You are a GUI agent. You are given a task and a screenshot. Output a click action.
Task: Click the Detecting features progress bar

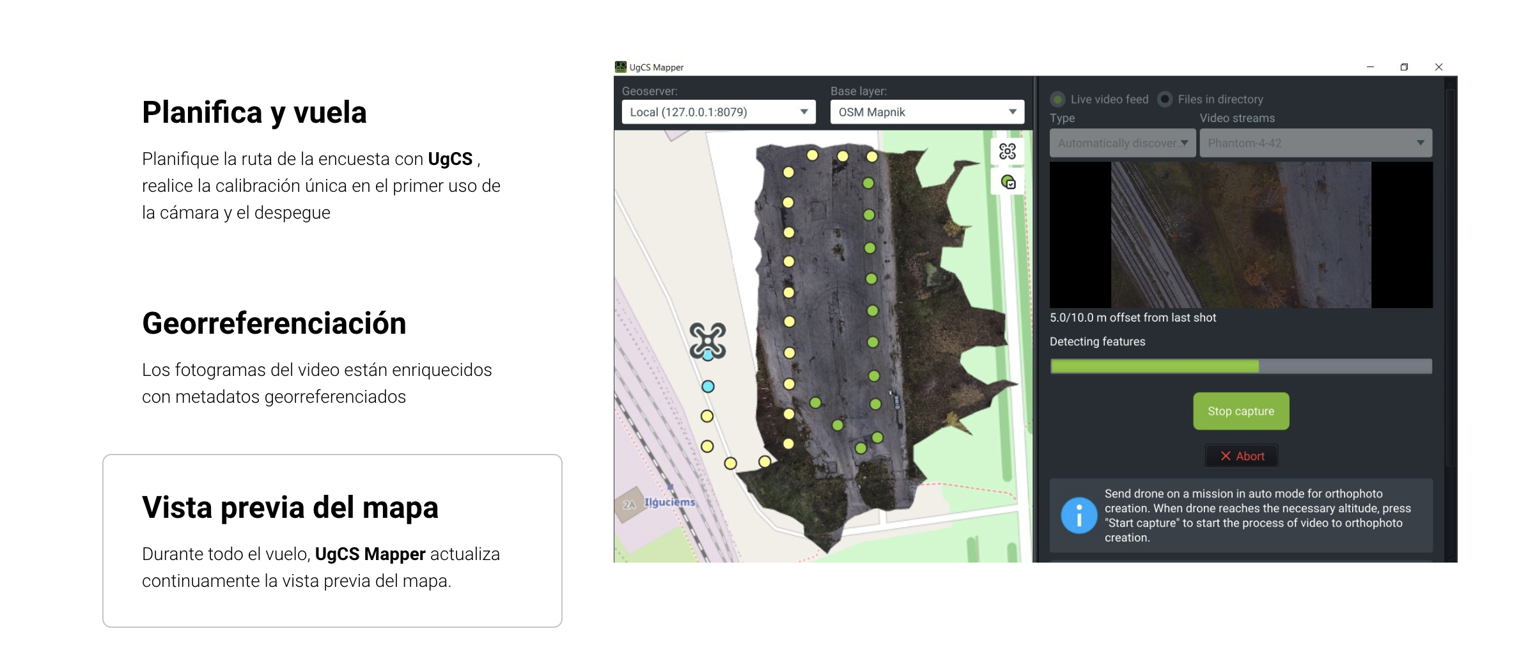point(1241,366)
